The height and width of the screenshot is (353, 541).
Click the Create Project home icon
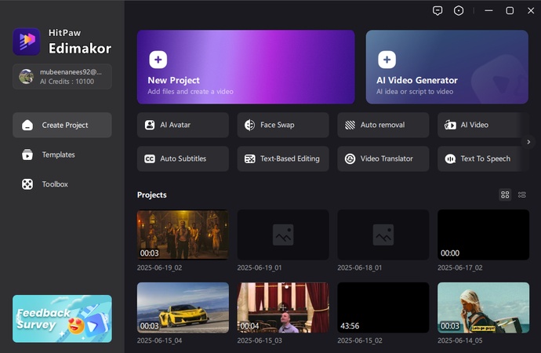[x=27, y=125]
